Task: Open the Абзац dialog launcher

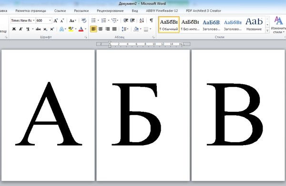Action: pos(153,37)
